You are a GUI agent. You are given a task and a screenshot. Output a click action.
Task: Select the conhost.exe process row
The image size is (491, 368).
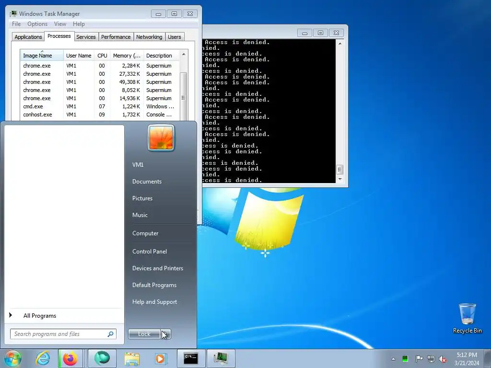coord(100,115)
